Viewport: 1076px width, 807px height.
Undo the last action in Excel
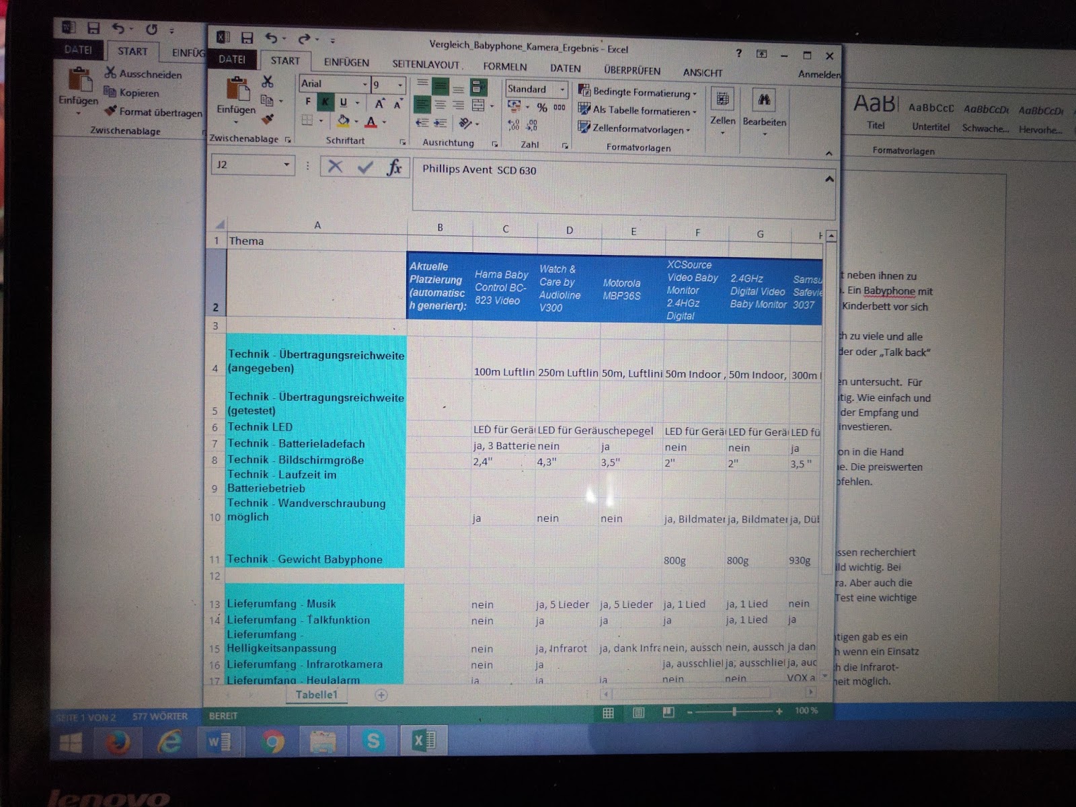pyautogui.click(x=271, y=38)
